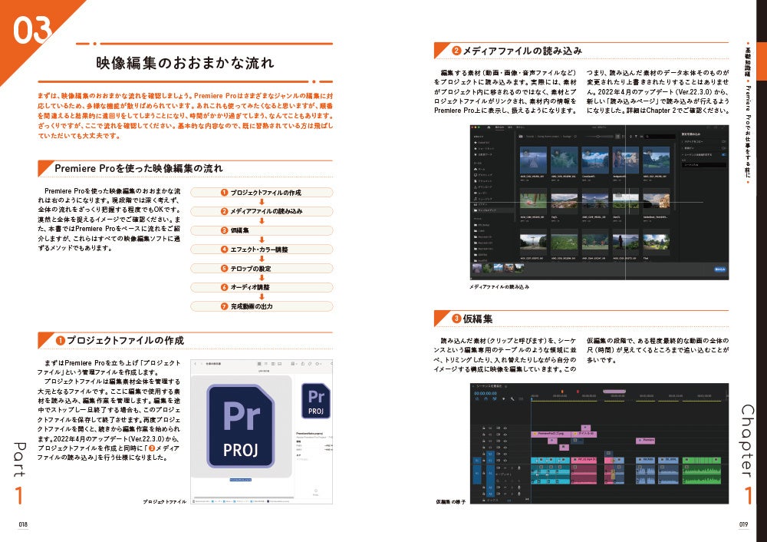This screenshot has height=542, width=767.
Task: Select Finder icon view button
Action: click(x=259, y=364)
